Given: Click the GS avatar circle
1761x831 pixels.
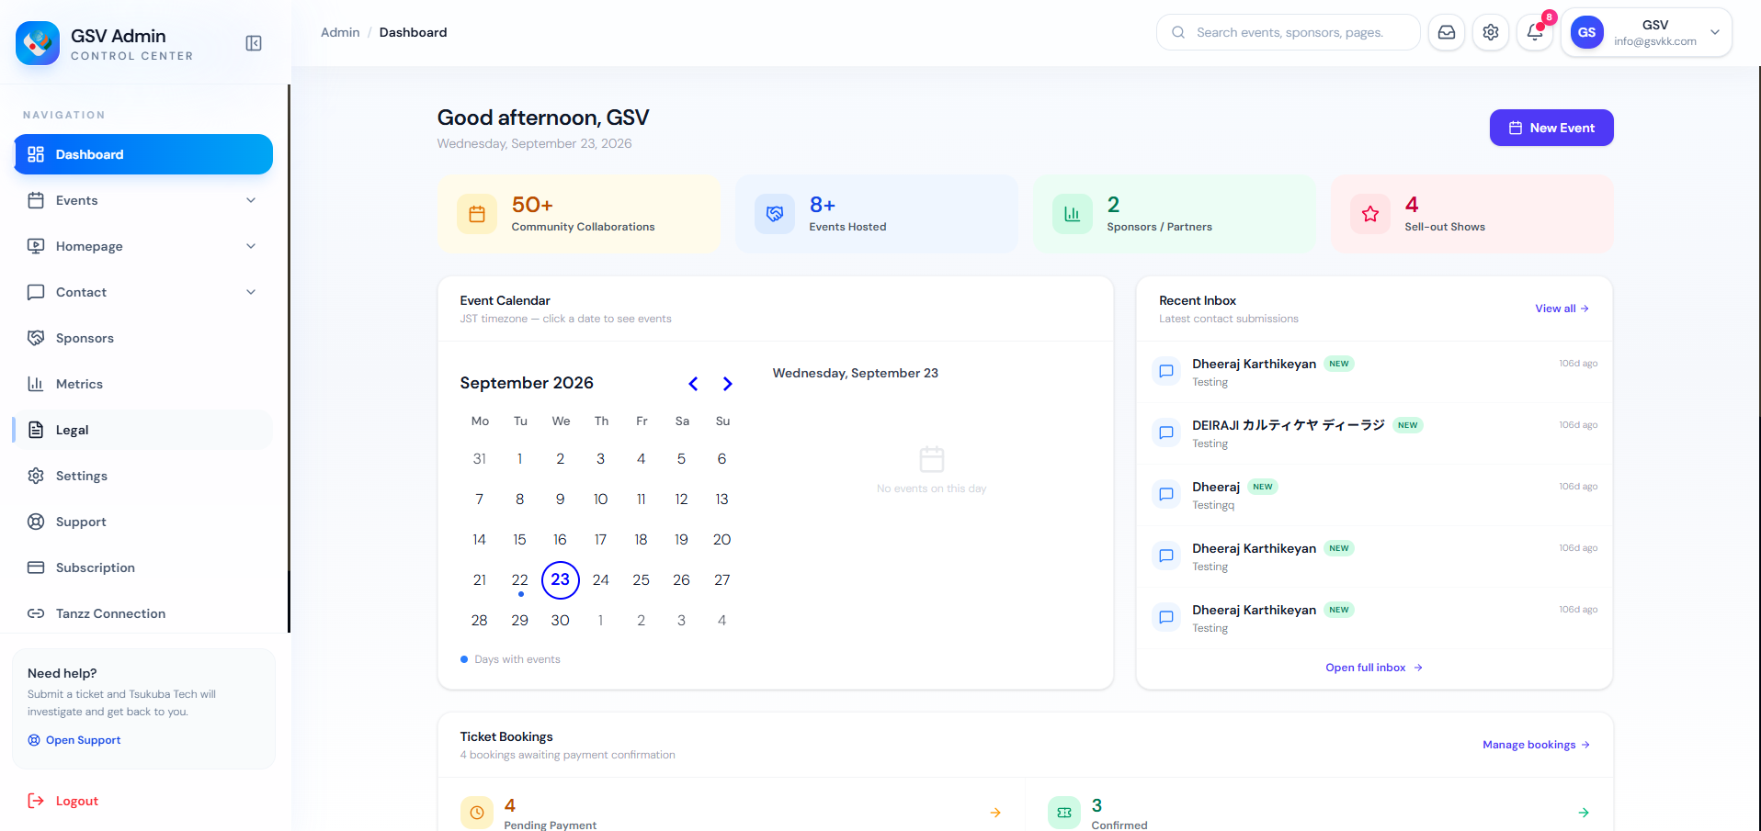Looking at the screenshot, I should [1587, 32].
